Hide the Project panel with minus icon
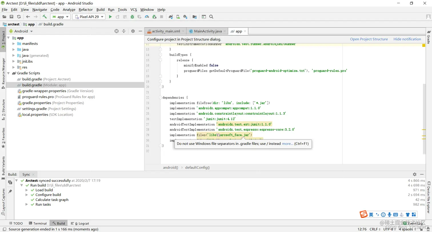 [x=140, y=31]
